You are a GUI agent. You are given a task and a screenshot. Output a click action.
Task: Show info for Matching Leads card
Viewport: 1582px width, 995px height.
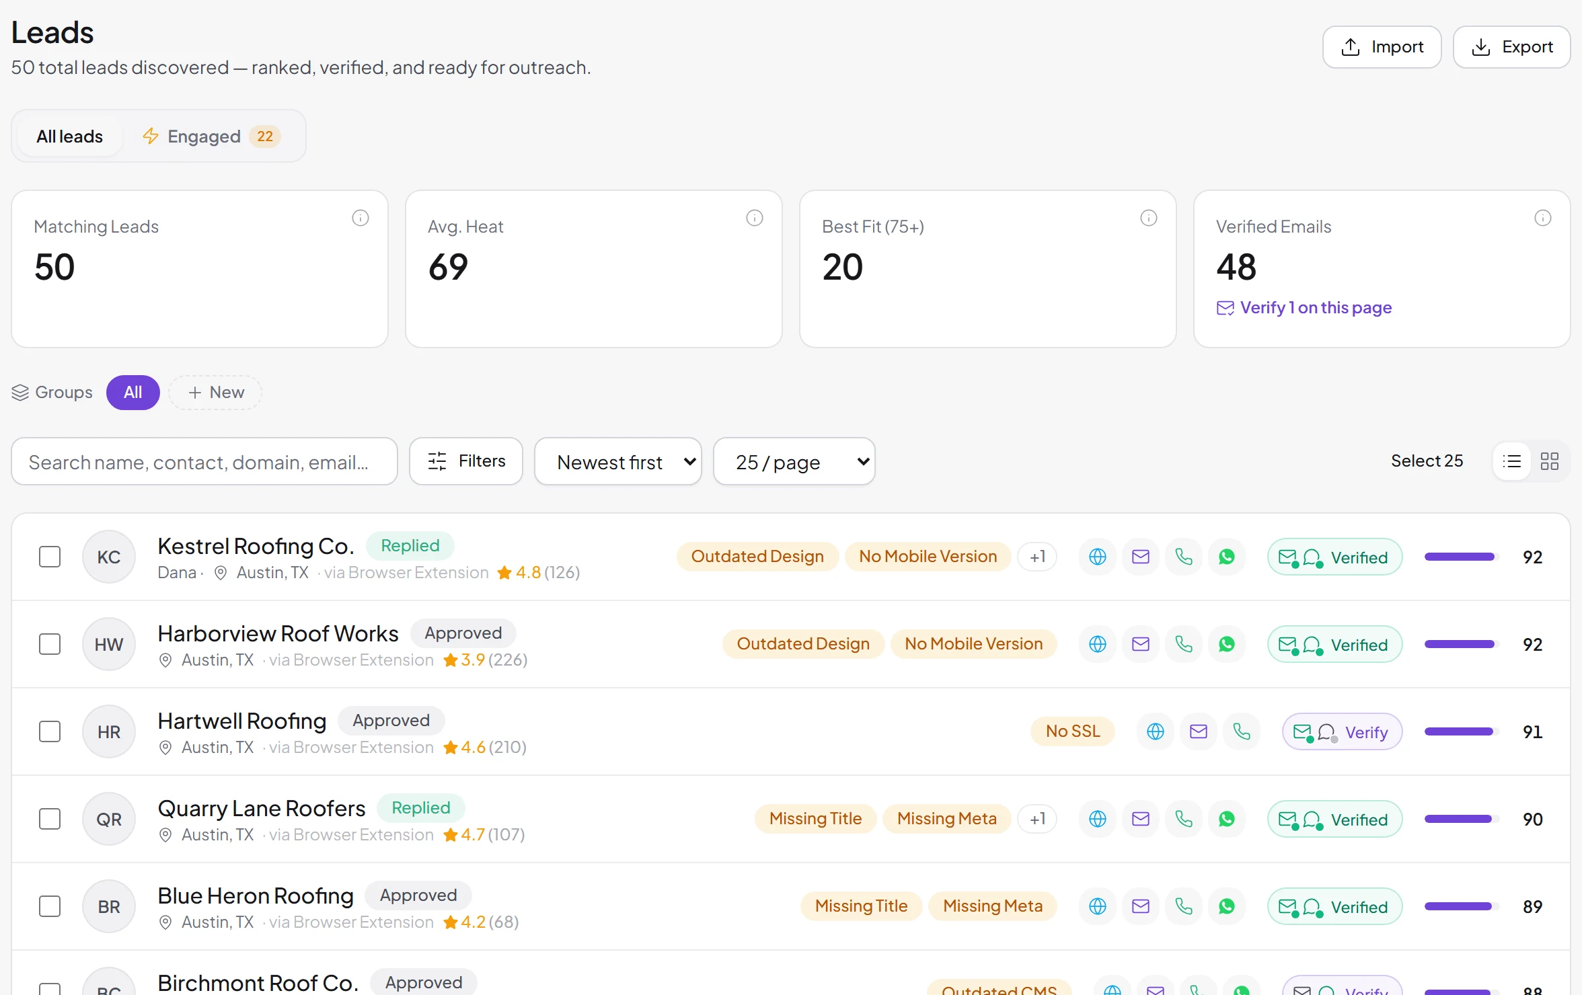point(361,218)
